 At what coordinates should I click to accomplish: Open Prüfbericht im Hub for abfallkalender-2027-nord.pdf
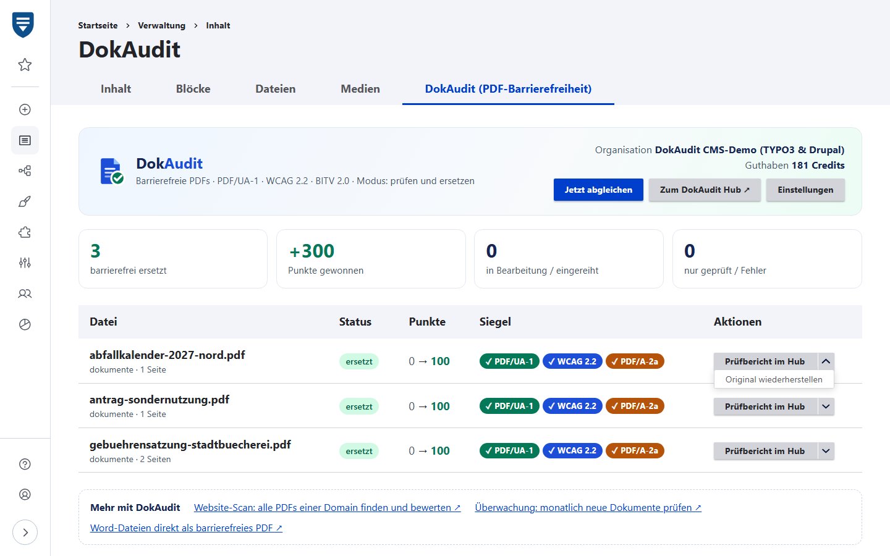[x=765, y=361]
